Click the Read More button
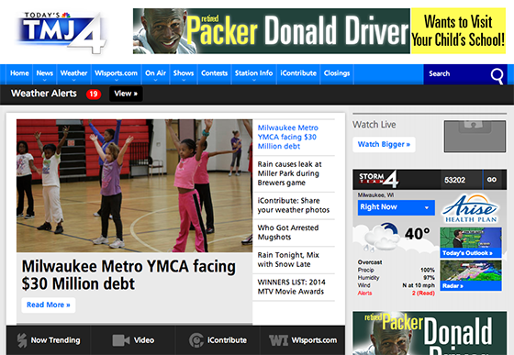This screenshot has height=355, width=514. click(48, 305)
